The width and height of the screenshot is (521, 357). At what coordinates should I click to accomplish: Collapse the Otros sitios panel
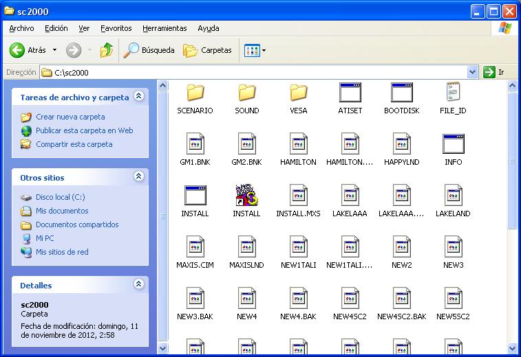(x=138, y=176)
